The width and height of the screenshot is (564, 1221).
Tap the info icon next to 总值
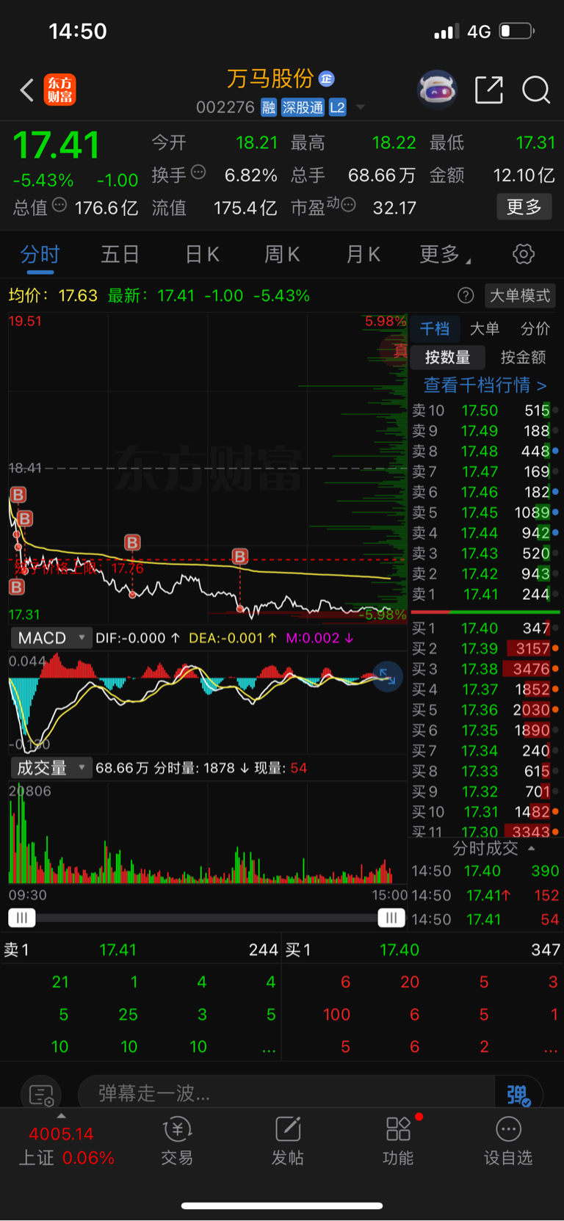click(x=59, y=205)
